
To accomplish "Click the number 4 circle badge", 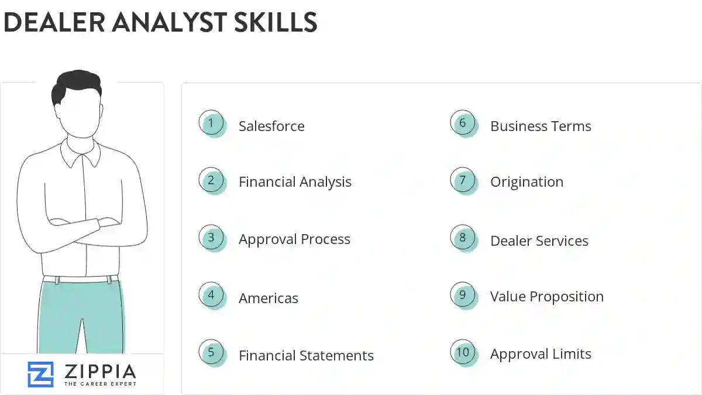I will (211, 296).
